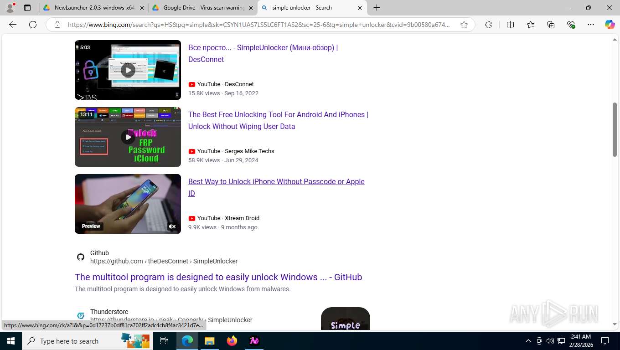The width and height of the screenshot is (620, 350).
Task: Open the Favorites list
Action: click(531, 25)
